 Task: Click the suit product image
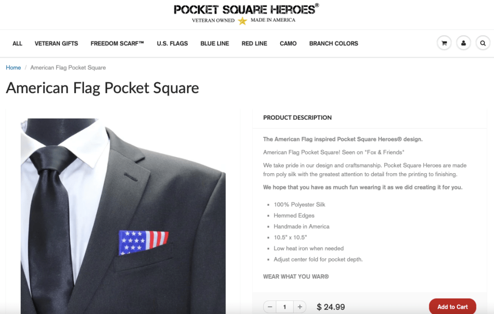[123, 216]
